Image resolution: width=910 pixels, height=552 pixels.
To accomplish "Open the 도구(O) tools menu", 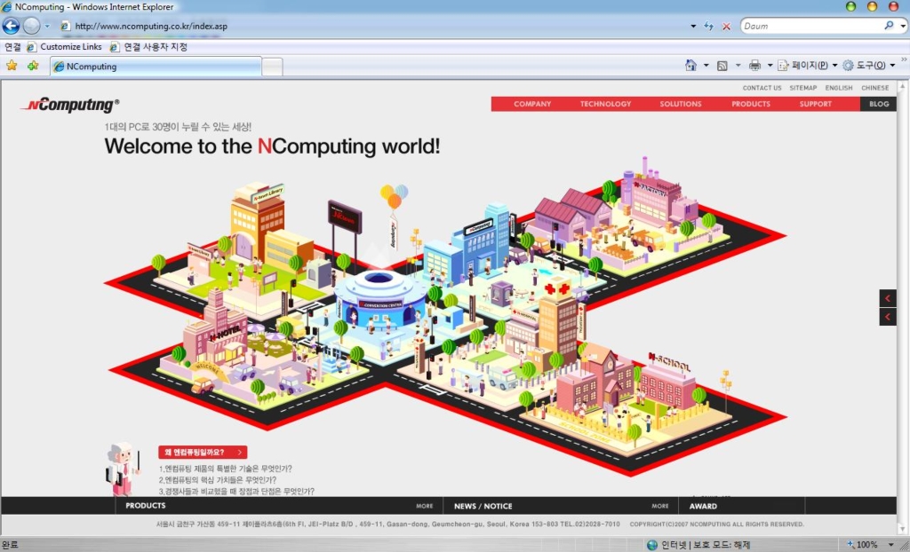I will (x=869, y=66).
